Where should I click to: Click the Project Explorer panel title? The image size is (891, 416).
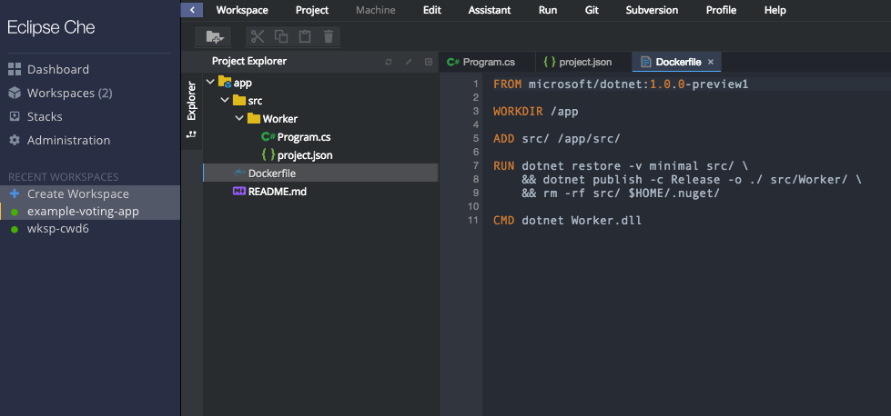pos(249,61)
